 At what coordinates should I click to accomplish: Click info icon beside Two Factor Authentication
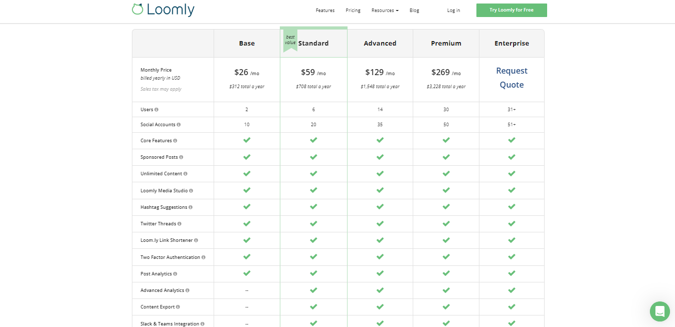[x=204, y=257]
